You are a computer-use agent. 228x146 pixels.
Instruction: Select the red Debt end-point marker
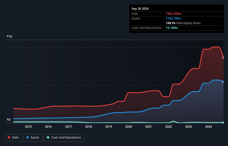point(223,58)
